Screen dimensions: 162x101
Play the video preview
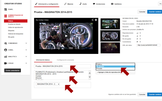pos(66,36)
